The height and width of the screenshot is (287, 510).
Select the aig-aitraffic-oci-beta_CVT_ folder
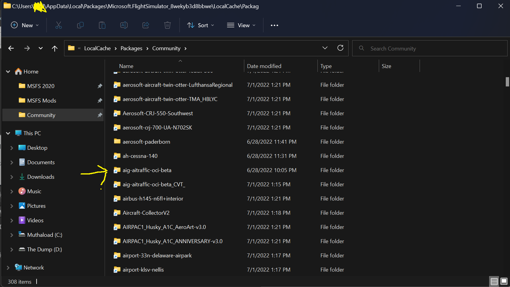point(154,184)
